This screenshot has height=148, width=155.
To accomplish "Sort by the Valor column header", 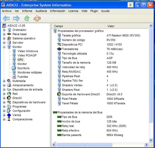I will coord(127,26).
